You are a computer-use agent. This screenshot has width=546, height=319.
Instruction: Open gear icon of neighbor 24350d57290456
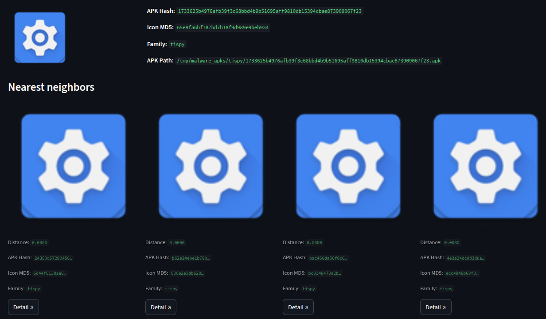[74, 166]
